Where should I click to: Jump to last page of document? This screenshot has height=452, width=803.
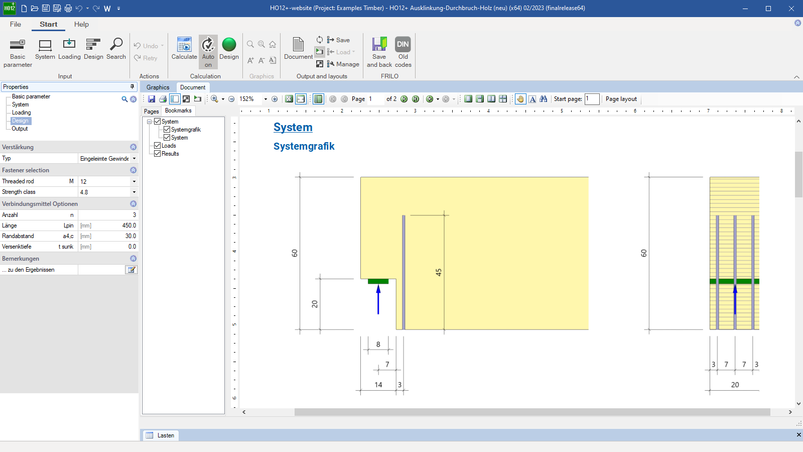(x=416, y=99)
